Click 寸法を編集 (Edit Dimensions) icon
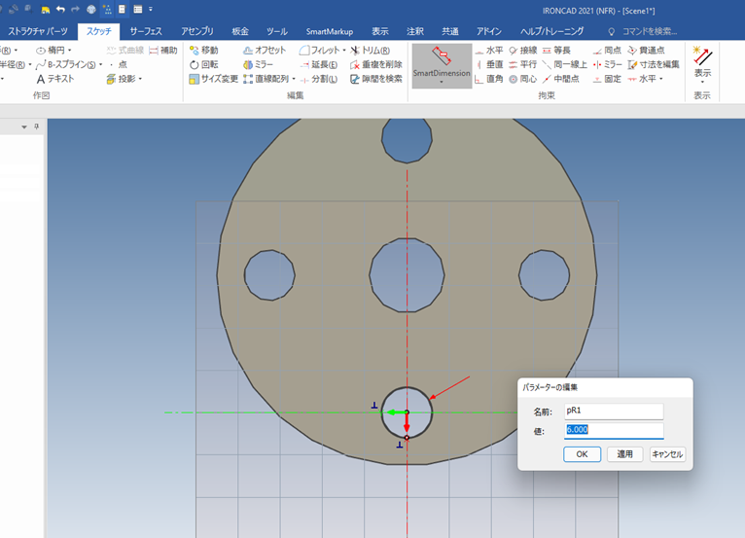 [x=654, y=64]
